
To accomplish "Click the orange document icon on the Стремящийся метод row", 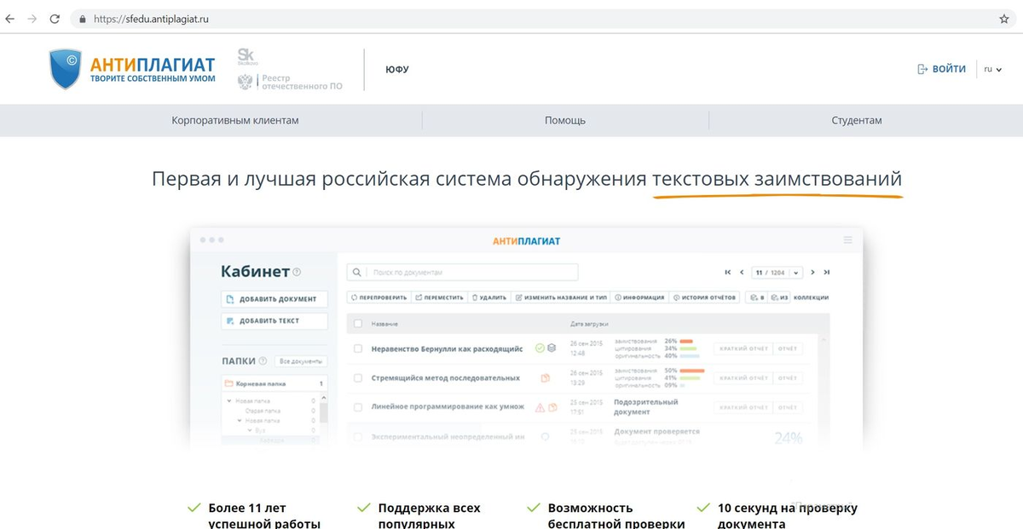I will point(545,377).
